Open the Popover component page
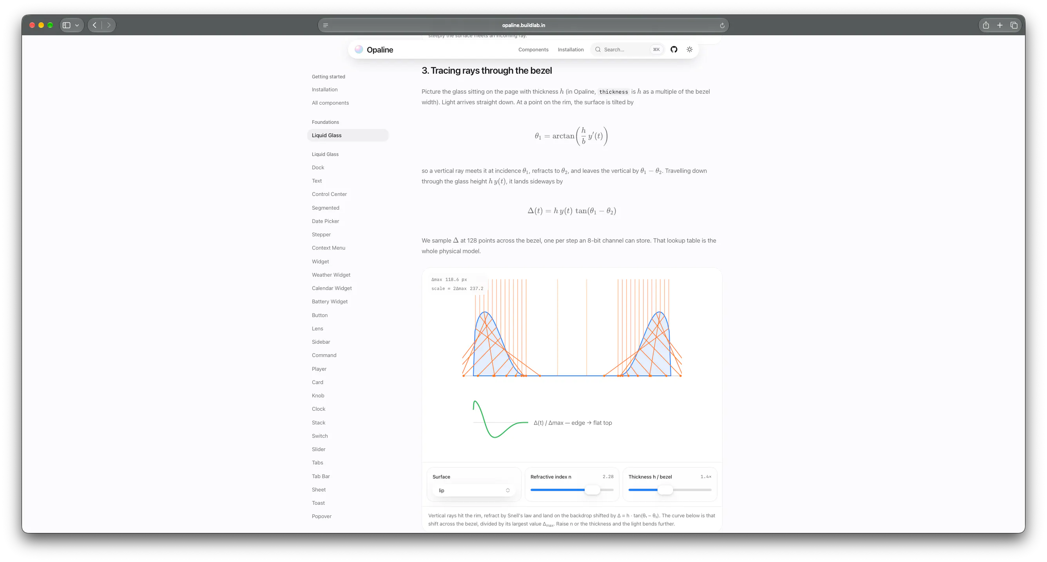Image resolution: width=1047 pixels, height=562 pixels. pyautogui.click(x=321, y=517)
